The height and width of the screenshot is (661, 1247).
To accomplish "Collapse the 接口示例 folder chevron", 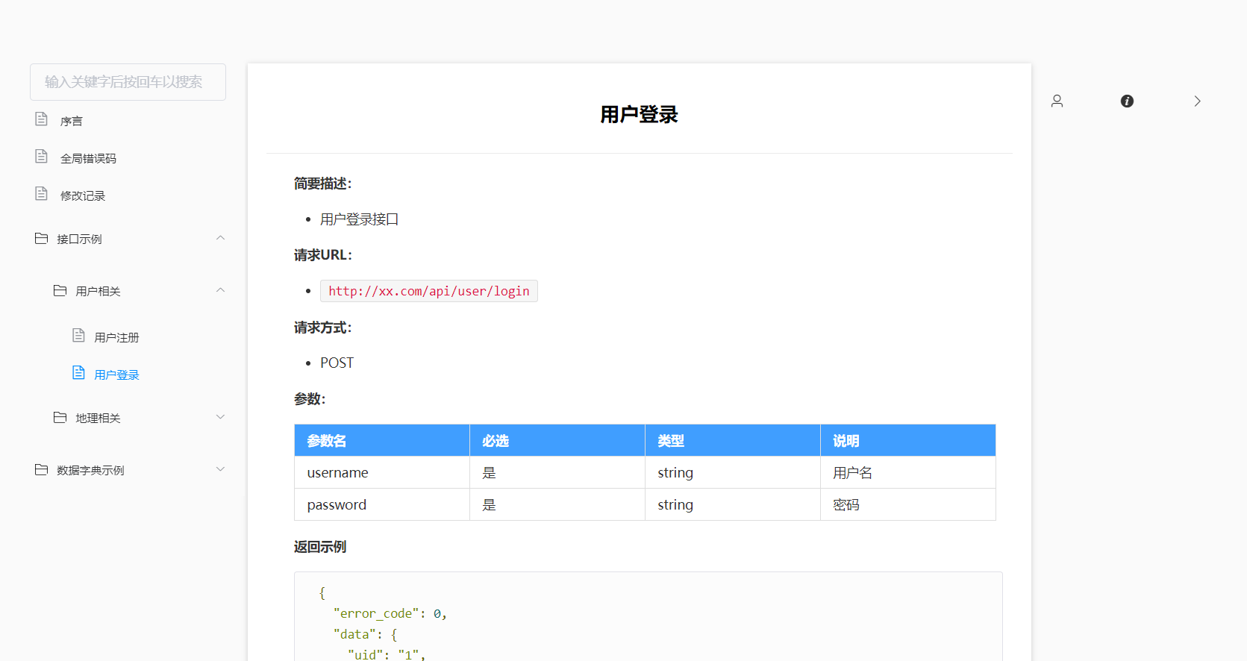I will (x=220, y=238).
